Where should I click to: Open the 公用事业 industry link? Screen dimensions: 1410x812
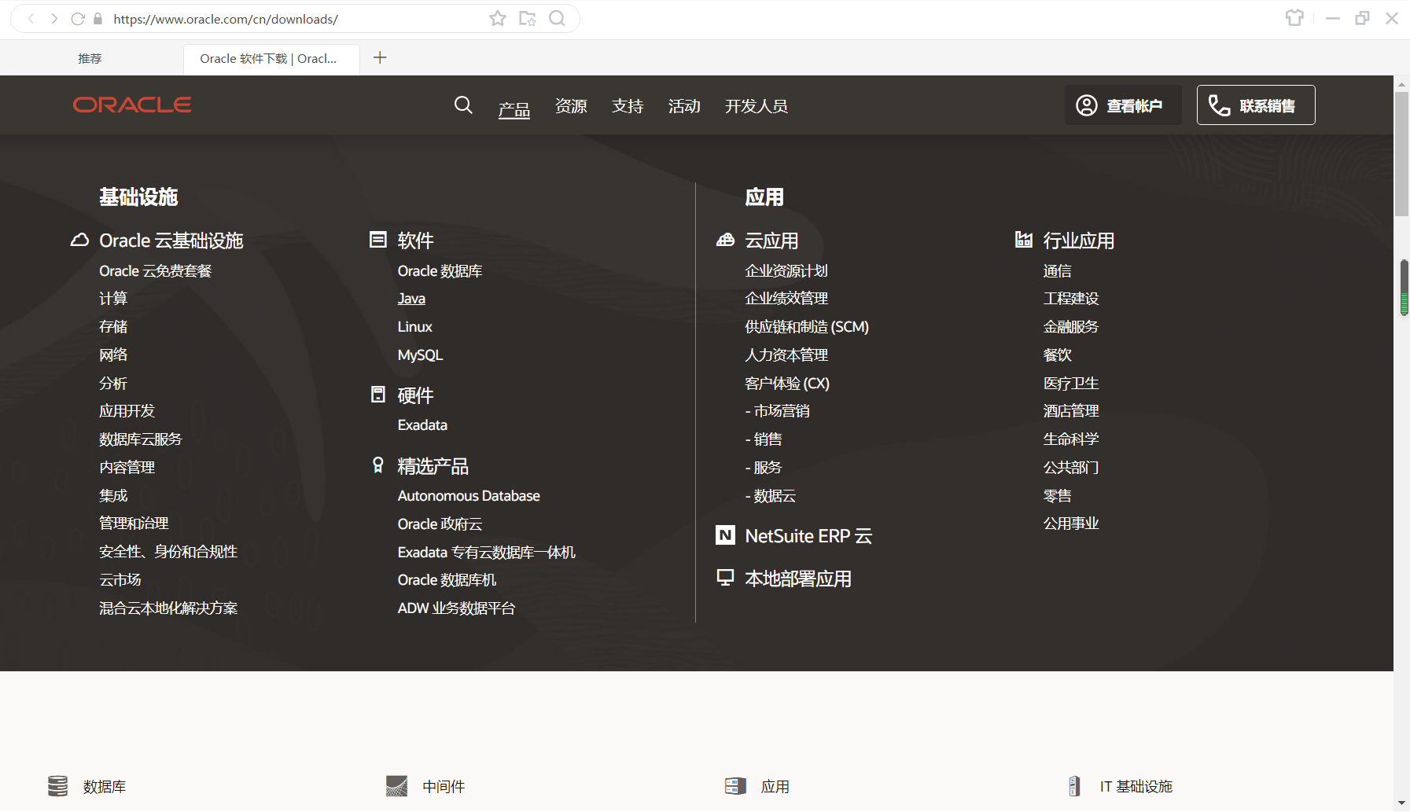coord(1071,524)
